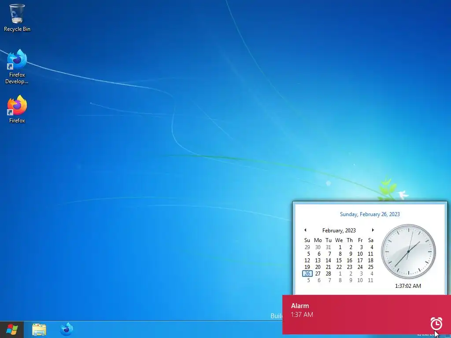Screen dimensions: 451x338
Task: Select February 10 in the calendar
Action: point(360,254)
